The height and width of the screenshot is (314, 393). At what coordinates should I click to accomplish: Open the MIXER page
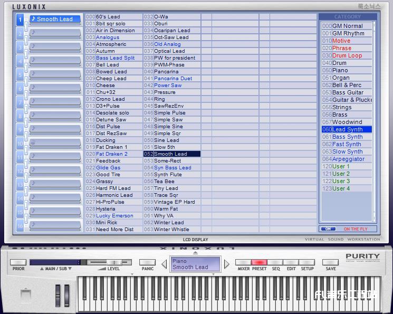tap(243, 262)
